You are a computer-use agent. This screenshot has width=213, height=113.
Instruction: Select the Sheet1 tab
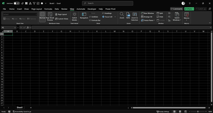[x=20, y=108]
